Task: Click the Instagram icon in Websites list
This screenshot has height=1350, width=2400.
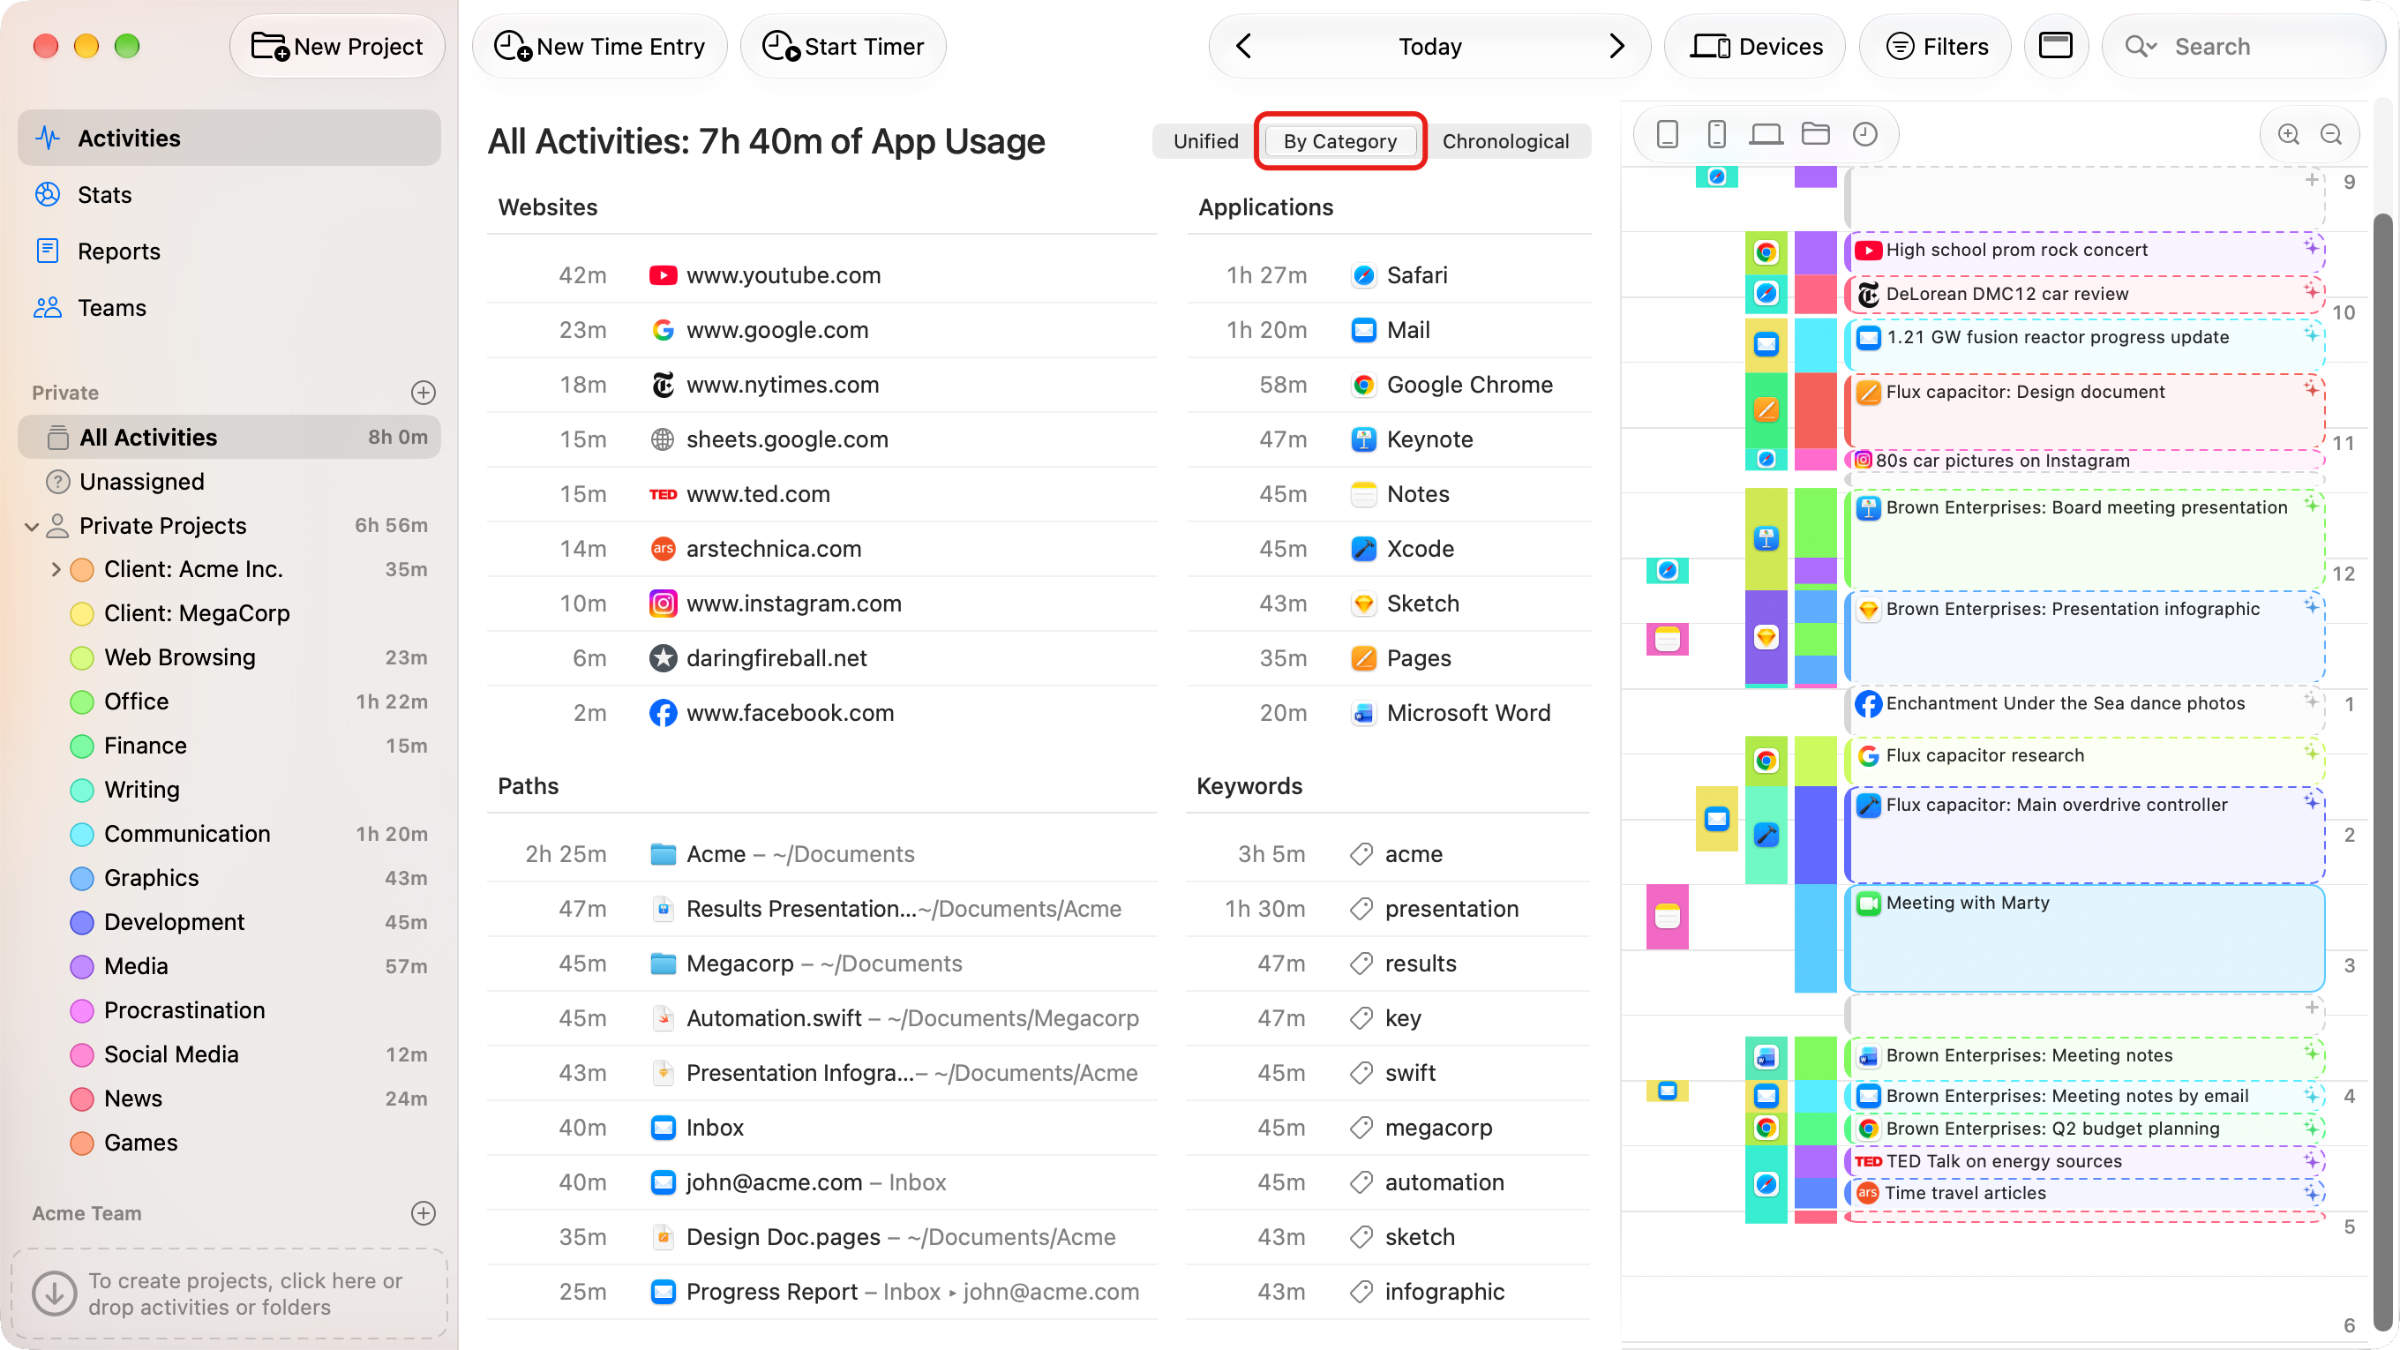Action: pos(663,604)
